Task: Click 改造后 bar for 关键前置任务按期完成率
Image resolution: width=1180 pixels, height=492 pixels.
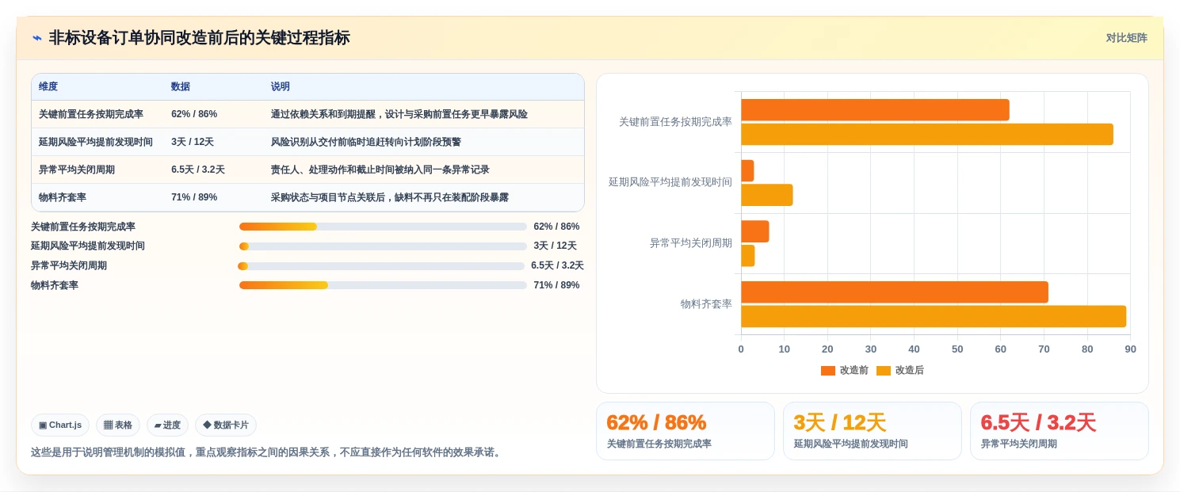Action: tap(927, 134)
